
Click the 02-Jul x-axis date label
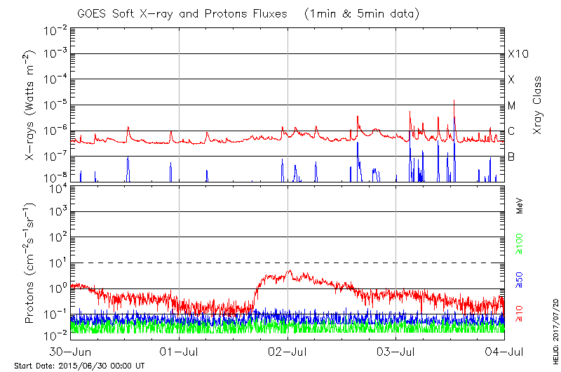point(288,351)
